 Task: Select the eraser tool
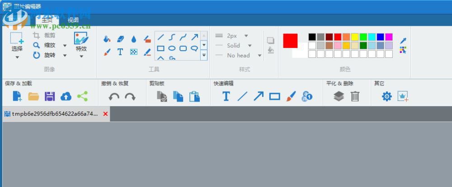point(120,39)
